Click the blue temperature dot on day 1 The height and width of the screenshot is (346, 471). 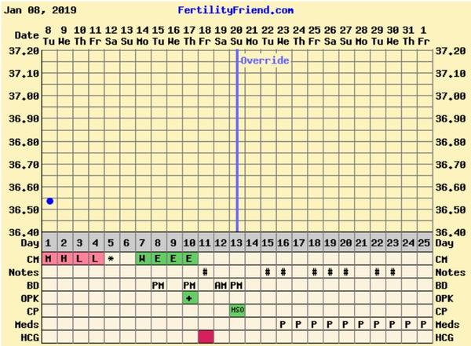click(x=49, y=202)
